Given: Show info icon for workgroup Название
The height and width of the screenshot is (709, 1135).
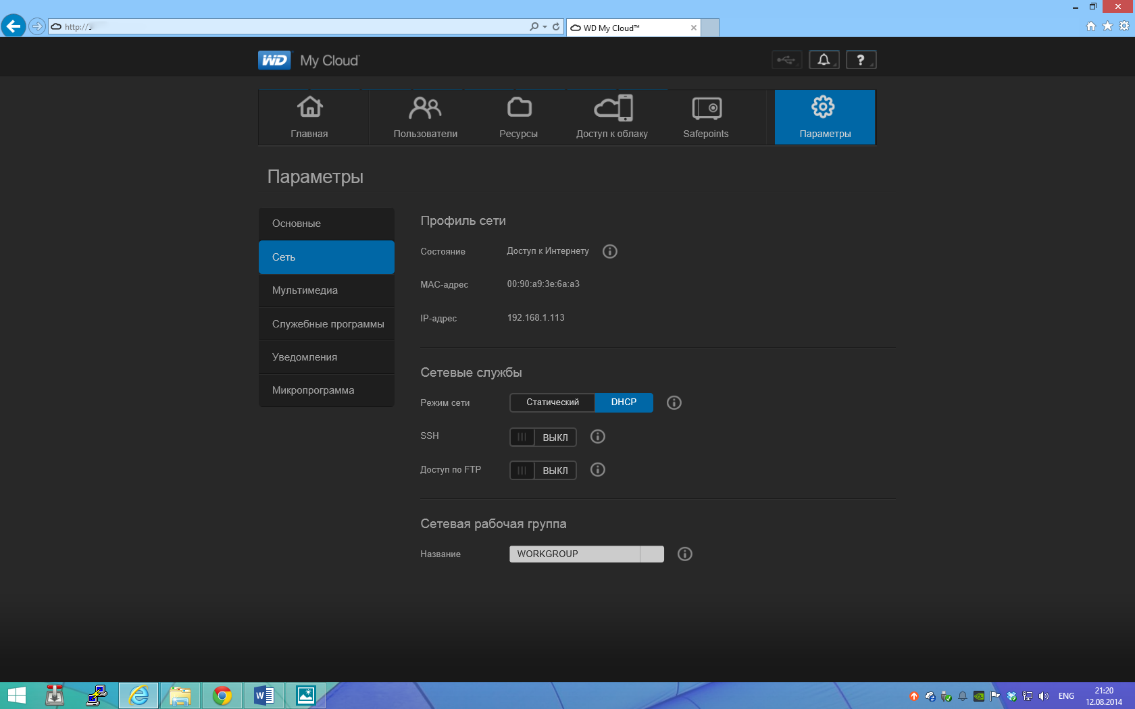Looking at the screenshot, I should click(685, 554).
